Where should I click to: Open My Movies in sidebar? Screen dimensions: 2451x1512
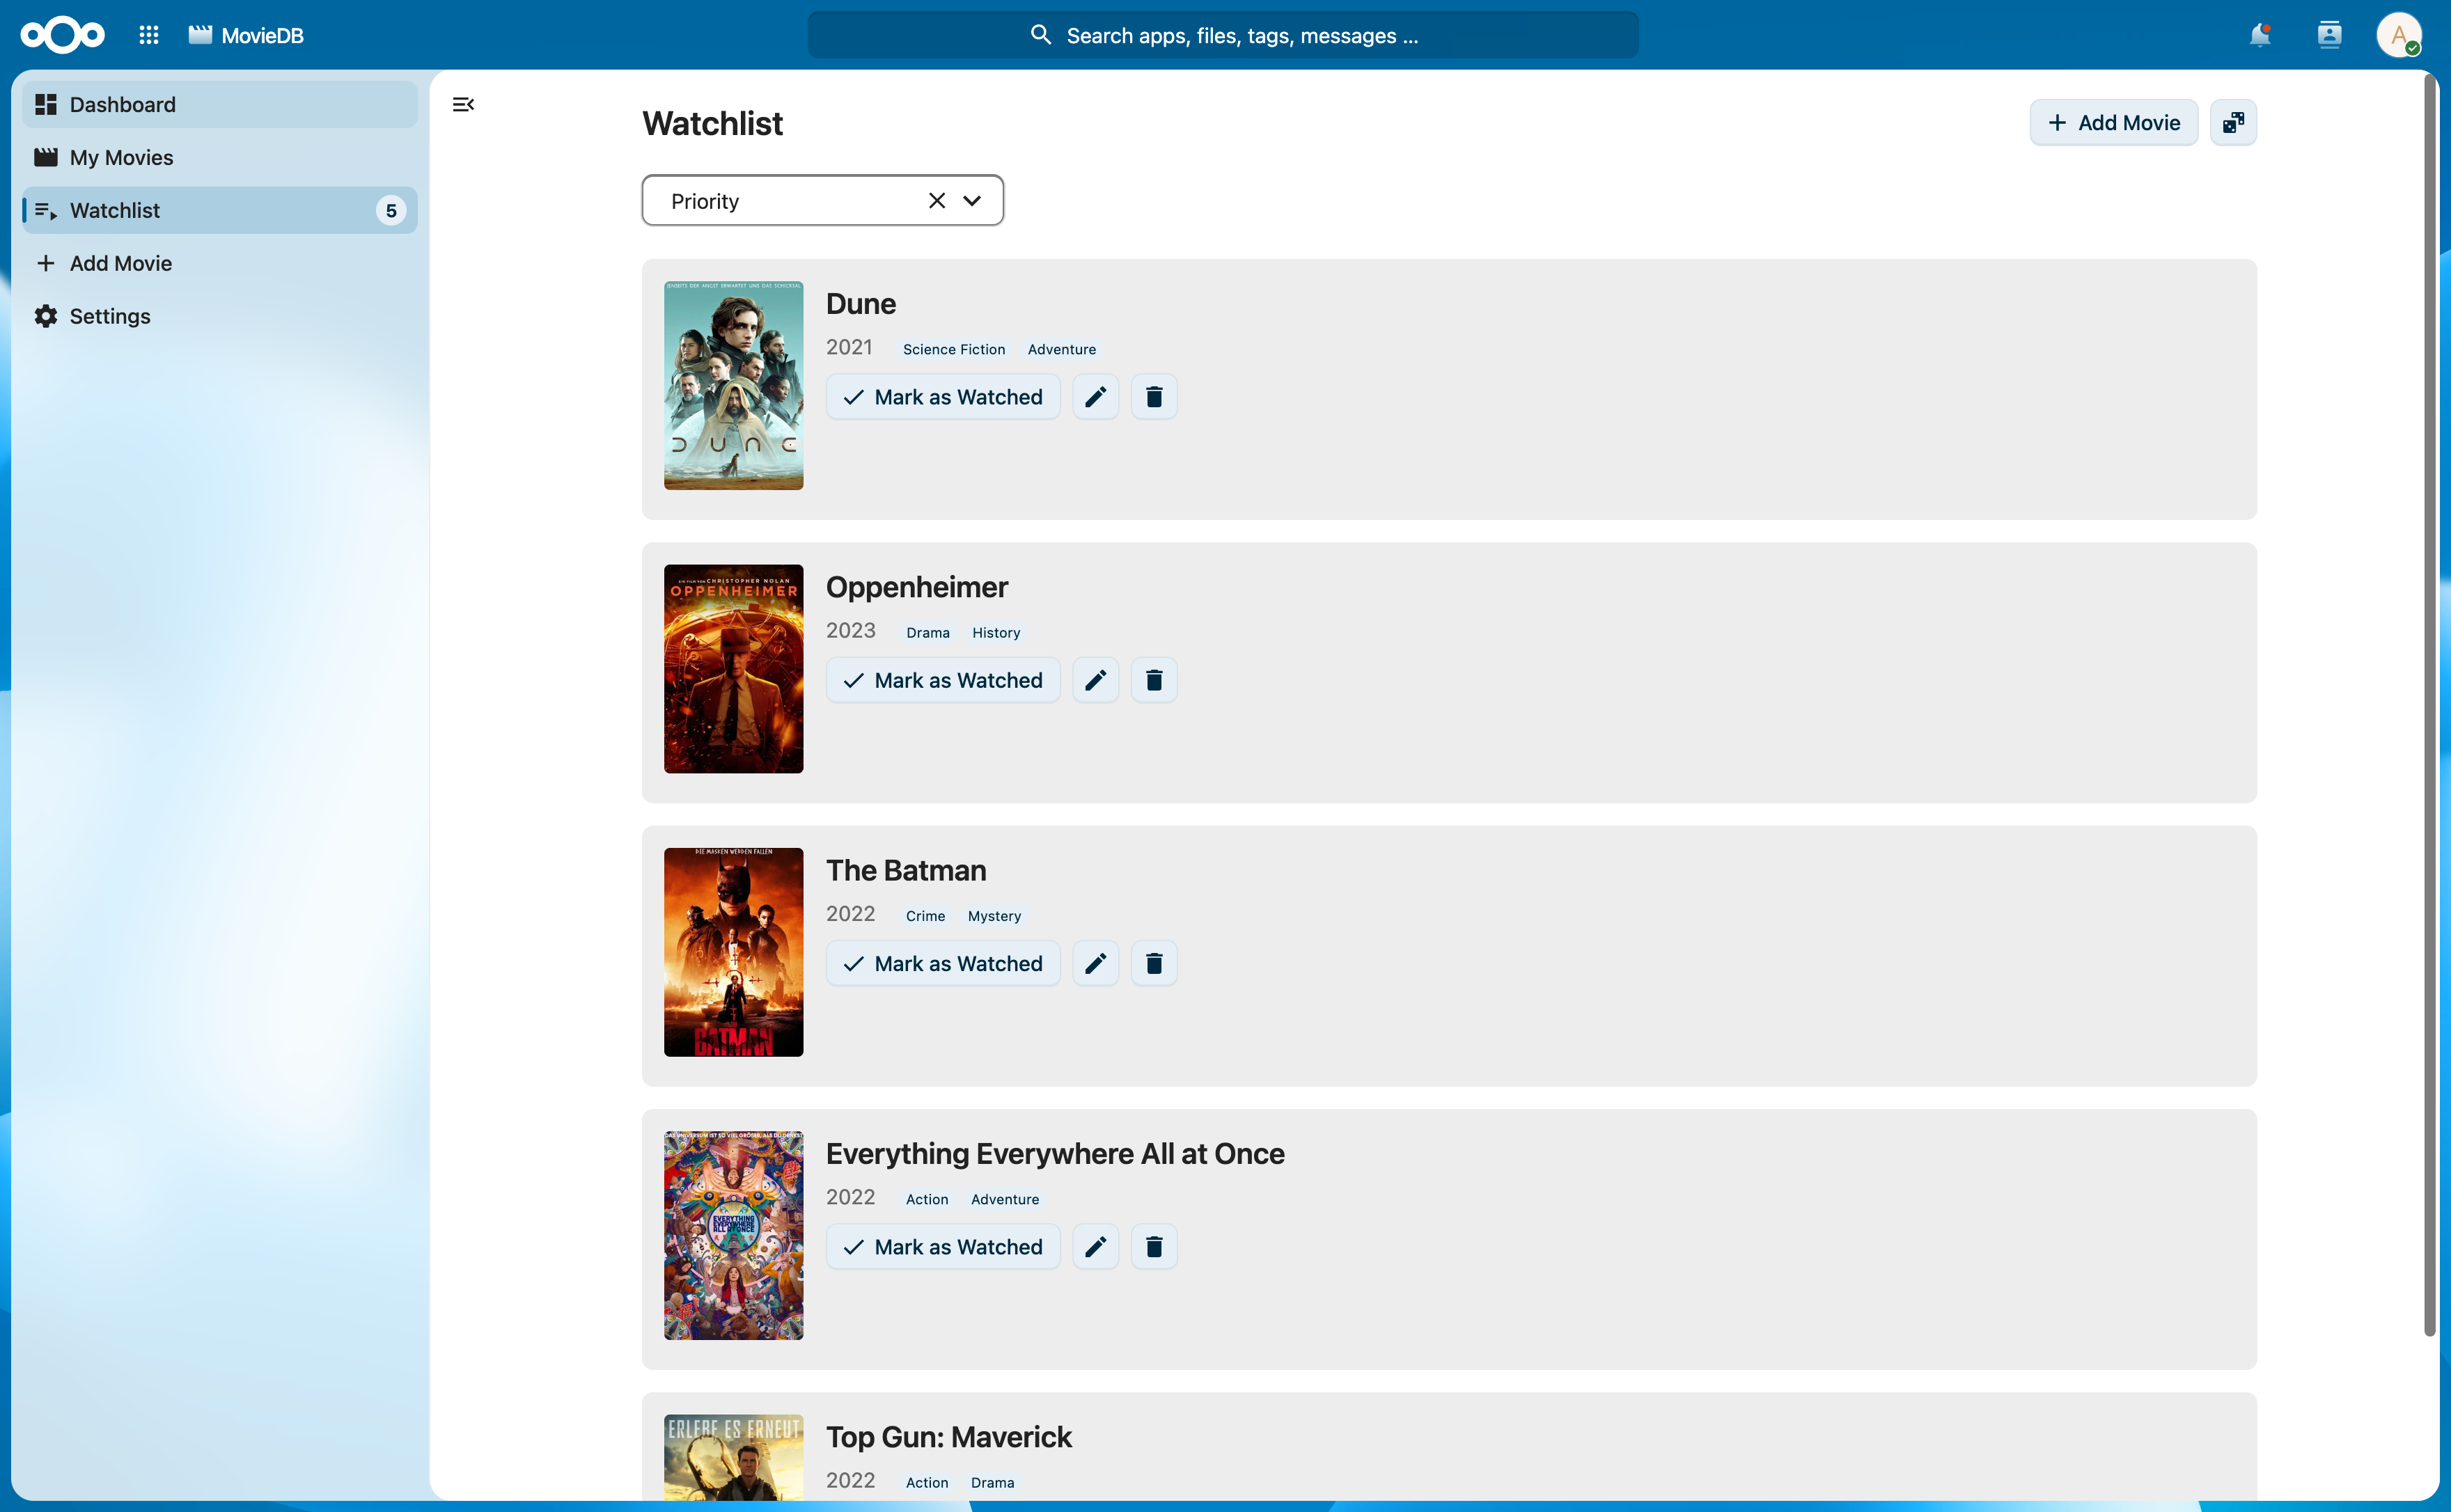tap(220, 157)
